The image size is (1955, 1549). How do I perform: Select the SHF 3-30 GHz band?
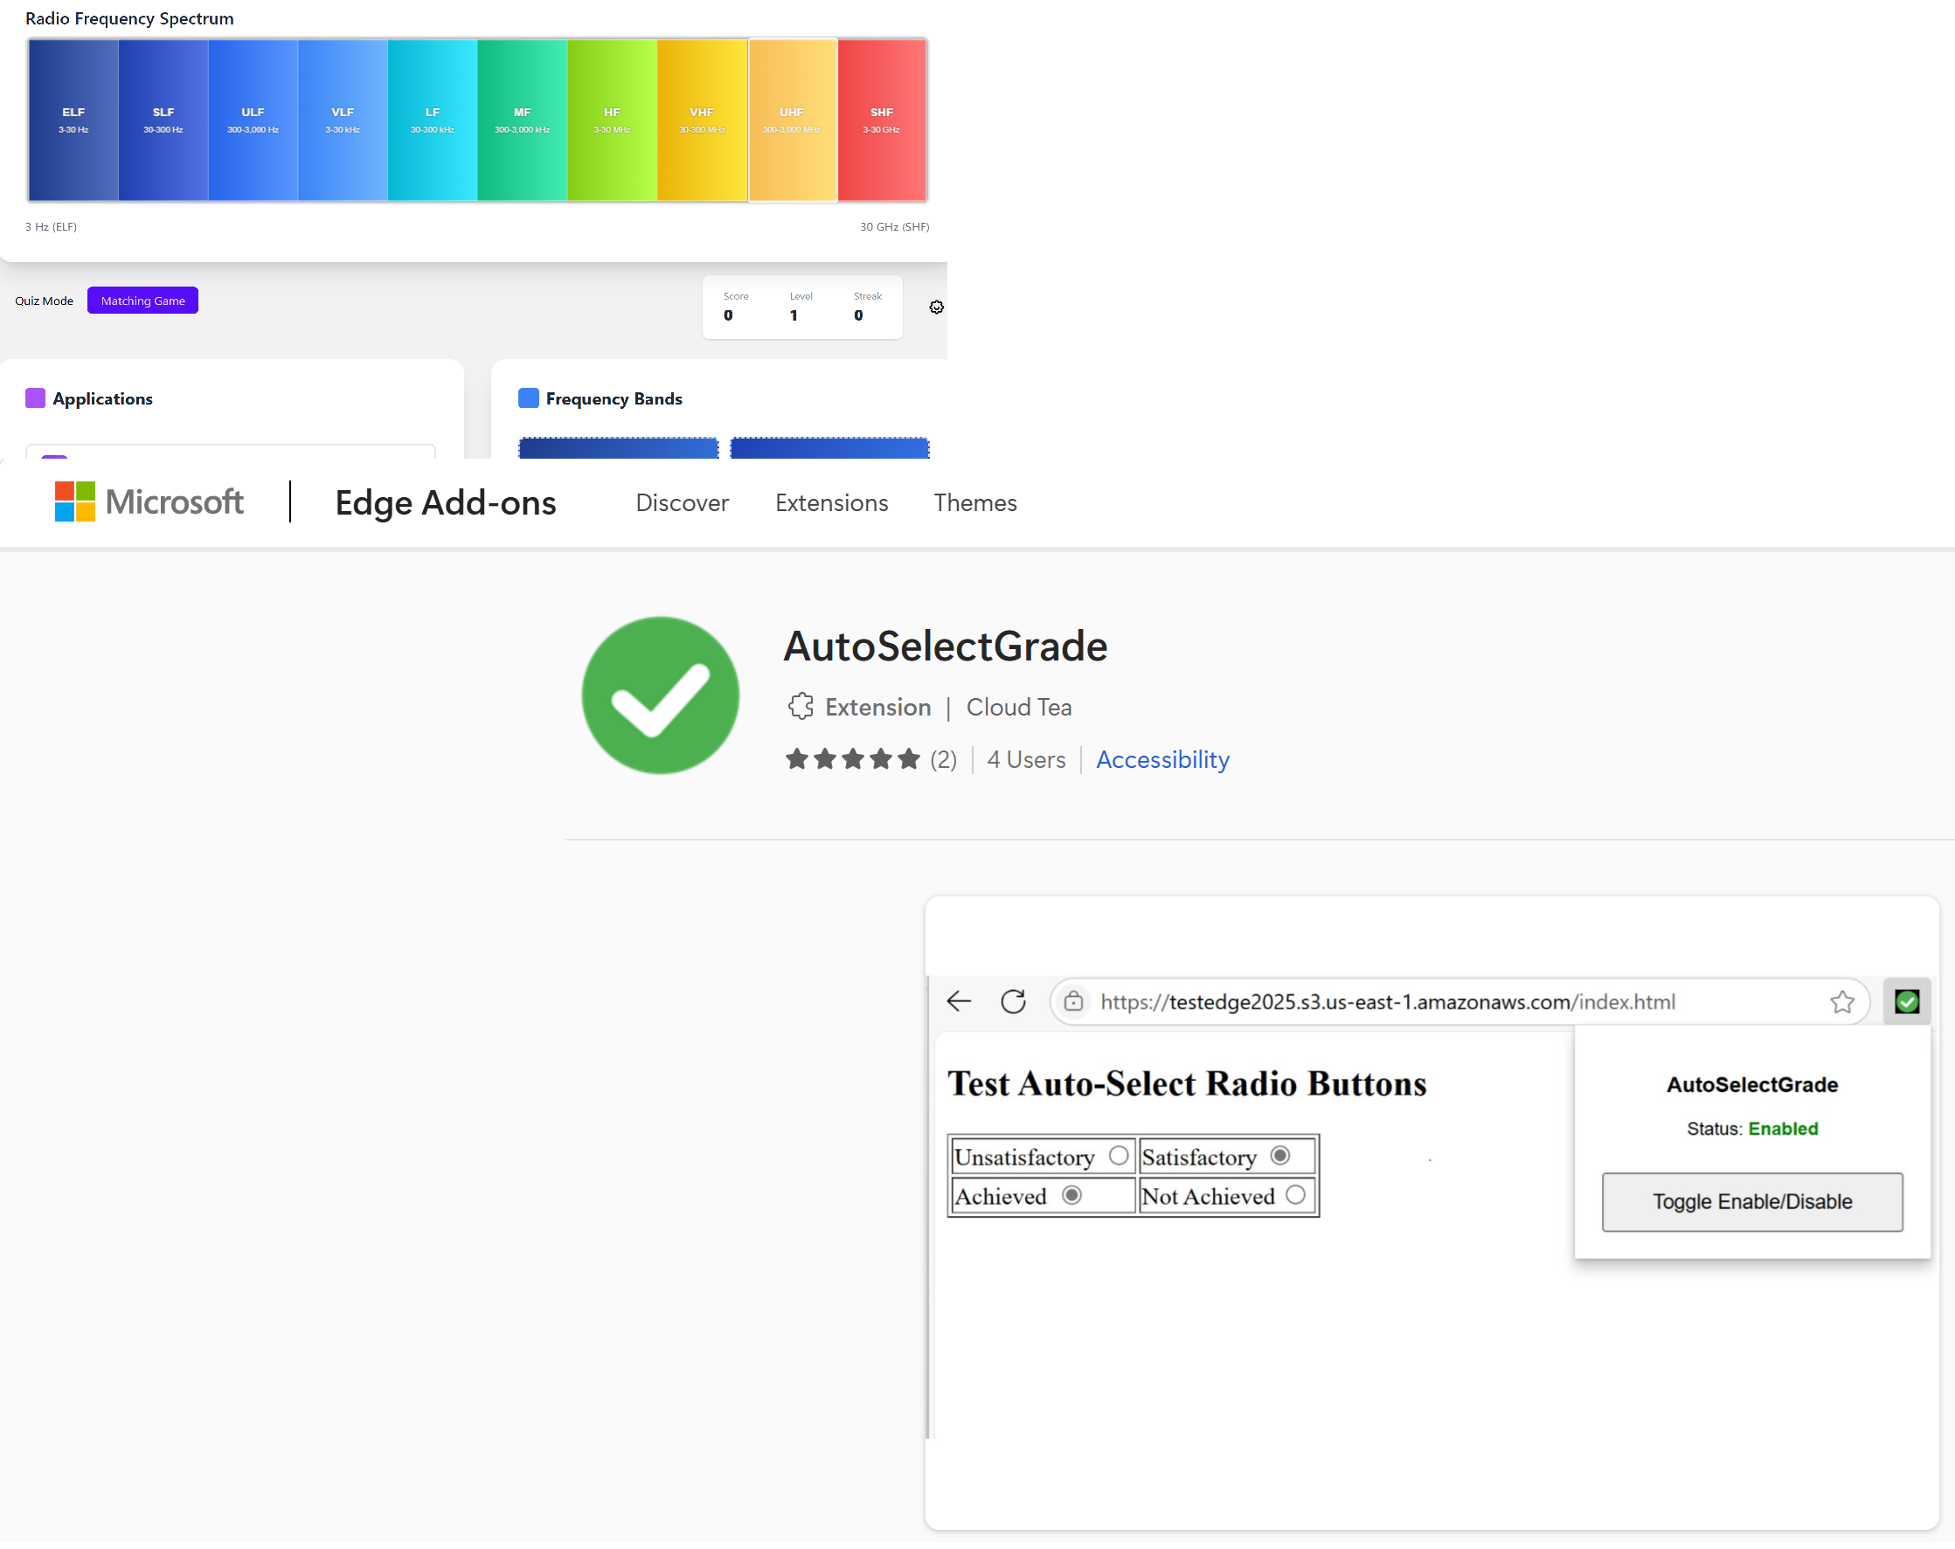[882, 120]
